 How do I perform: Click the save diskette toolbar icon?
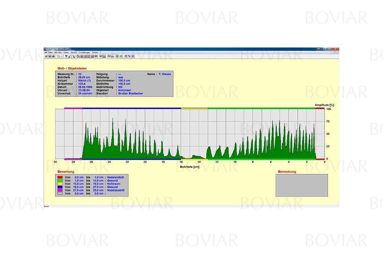click(x=49, y=56)
